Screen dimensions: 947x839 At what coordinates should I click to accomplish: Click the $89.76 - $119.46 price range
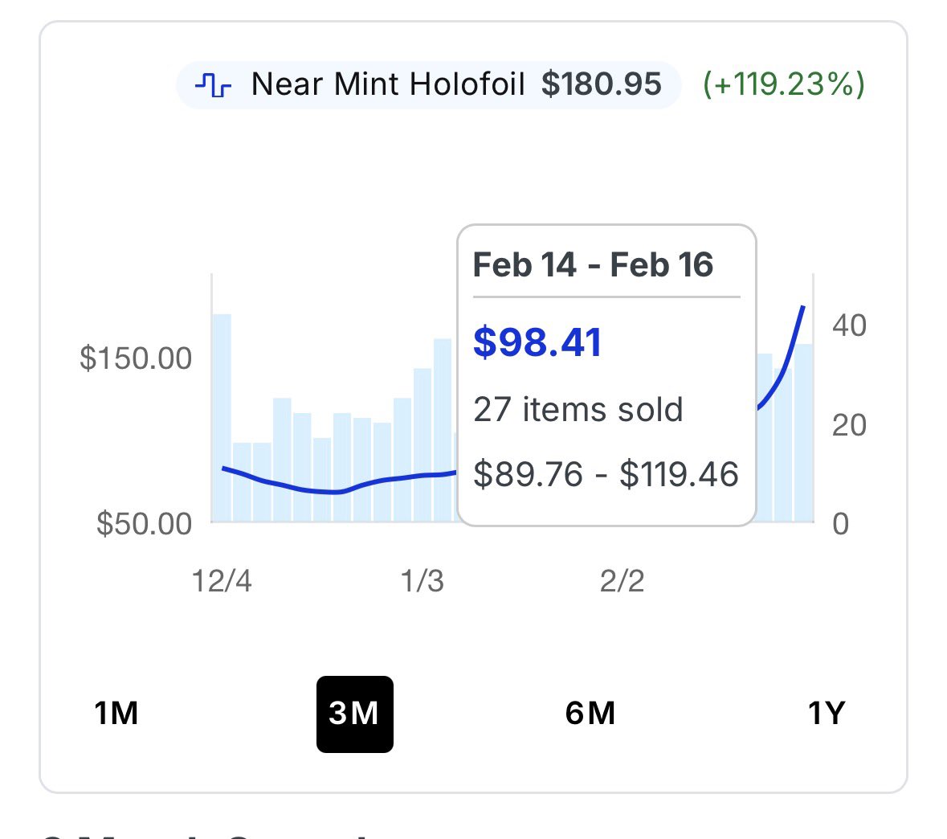coord(606,474)
